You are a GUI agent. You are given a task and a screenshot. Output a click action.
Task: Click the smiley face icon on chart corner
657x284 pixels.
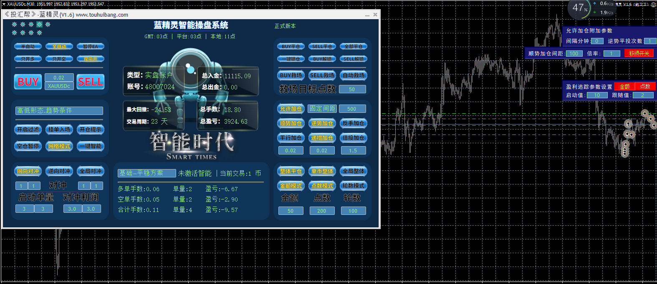[653, 5]
